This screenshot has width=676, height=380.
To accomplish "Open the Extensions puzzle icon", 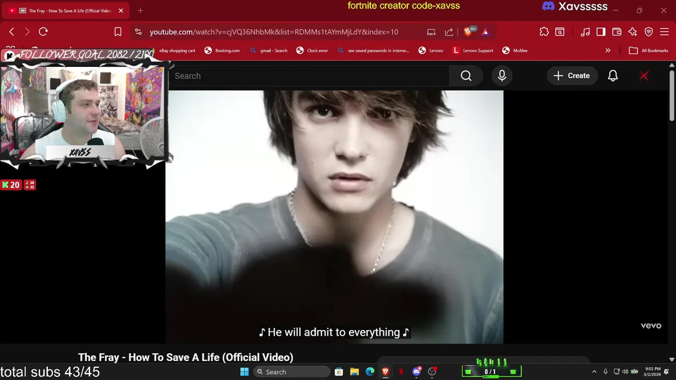I will pyautogui.click(x=544, y=32).
